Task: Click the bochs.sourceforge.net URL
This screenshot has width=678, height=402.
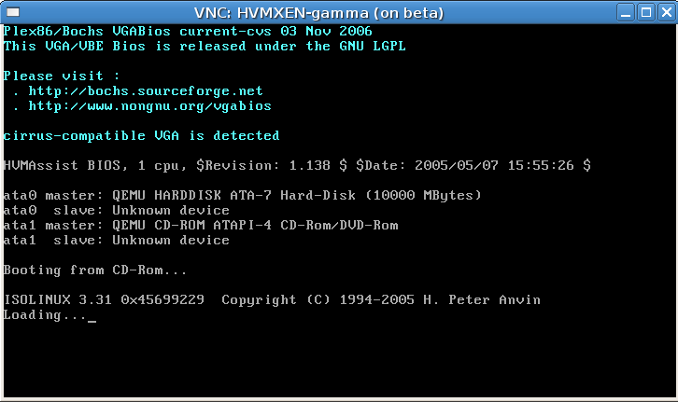Action: point(145,91)
